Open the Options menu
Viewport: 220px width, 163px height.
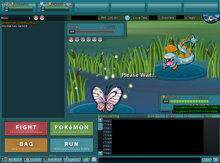click(72, 160)
